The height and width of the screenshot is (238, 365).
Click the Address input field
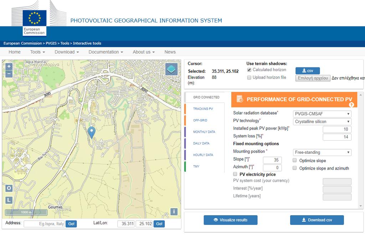tap(44, 224)
